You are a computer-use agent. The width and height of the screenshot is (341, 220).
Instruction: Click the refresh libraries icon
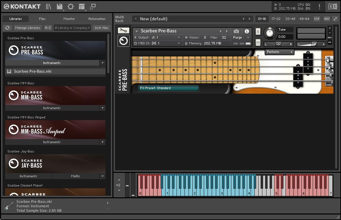point(7,28)
